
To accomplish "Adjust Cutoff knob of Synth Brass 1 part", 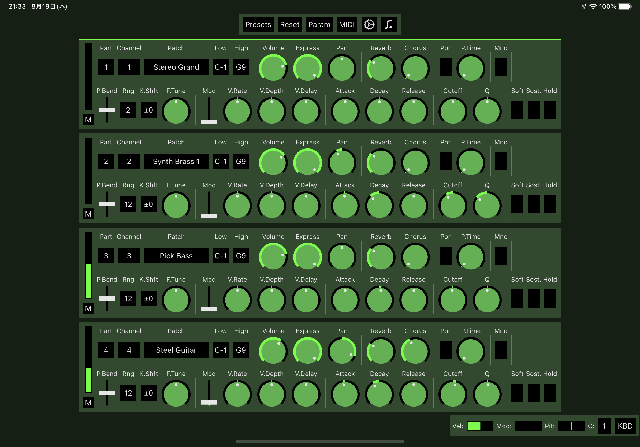I will coord(453,205).
